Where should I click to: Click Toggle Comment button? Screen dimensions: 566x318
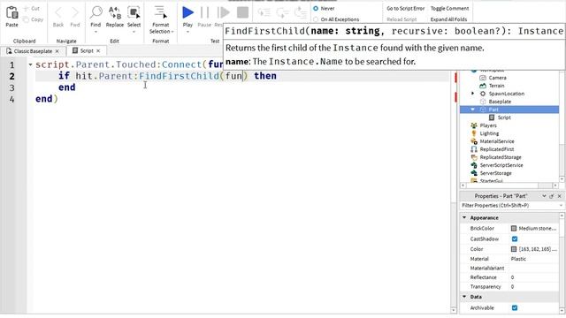pos(450,8)
